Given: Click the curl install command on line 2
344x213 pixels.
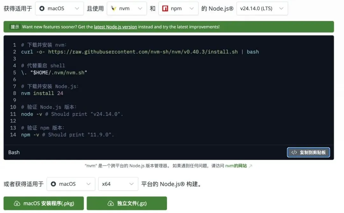Looking at the screenshot, I should click(x=140, y=52).
